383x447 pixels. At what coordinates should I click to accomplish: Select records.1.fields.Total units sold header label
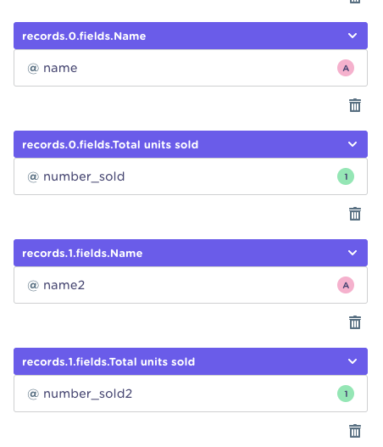pyautogui.click(x=108, y=362)
